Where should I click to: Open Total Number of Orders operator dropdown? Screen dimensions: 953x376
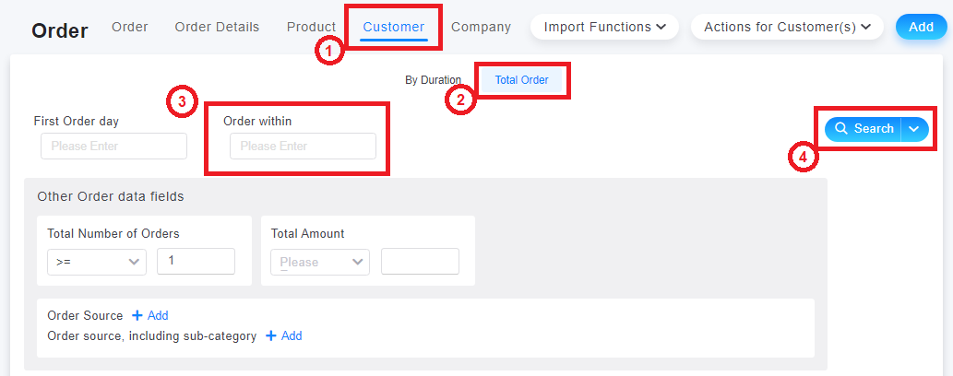pos(97,262)
